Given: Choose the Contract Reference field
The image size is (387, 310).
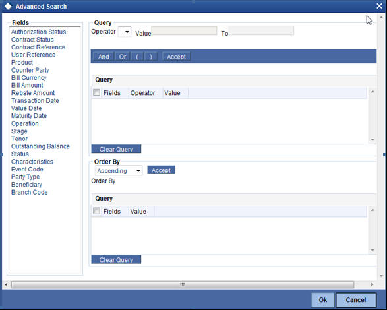Looking at the screenshot, I should [x=38, y=47].
